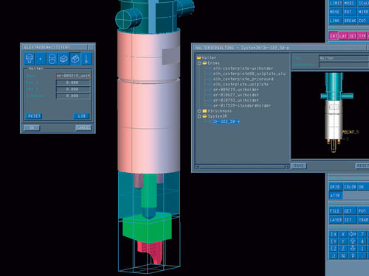Click the first 0.000 position field
The width and height of the screenshot is (369, 276).
click(x=73, y=82)
